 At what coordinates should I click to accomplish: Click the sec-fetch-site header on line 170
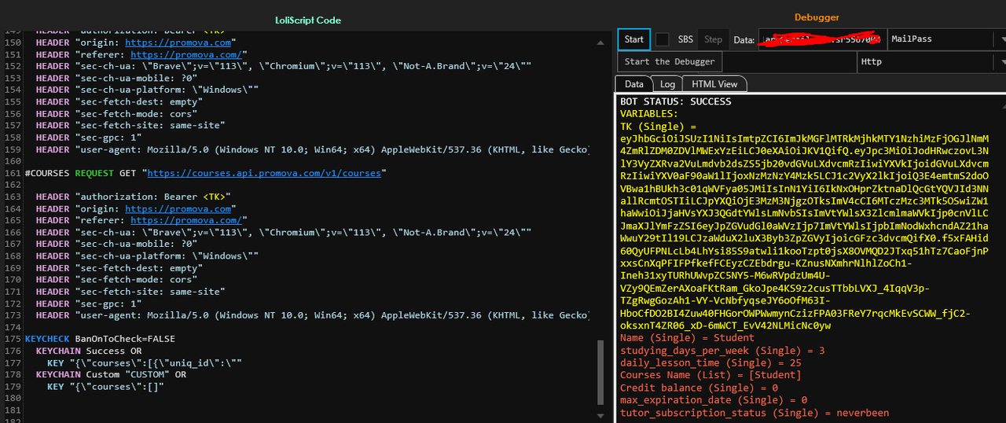[130, 292]
